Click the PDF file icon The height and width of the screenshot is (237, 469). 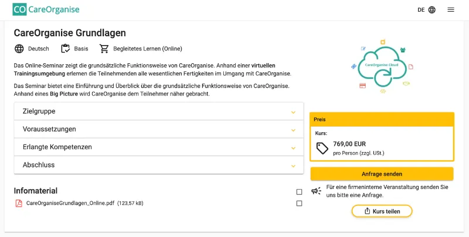click(19, 203)
